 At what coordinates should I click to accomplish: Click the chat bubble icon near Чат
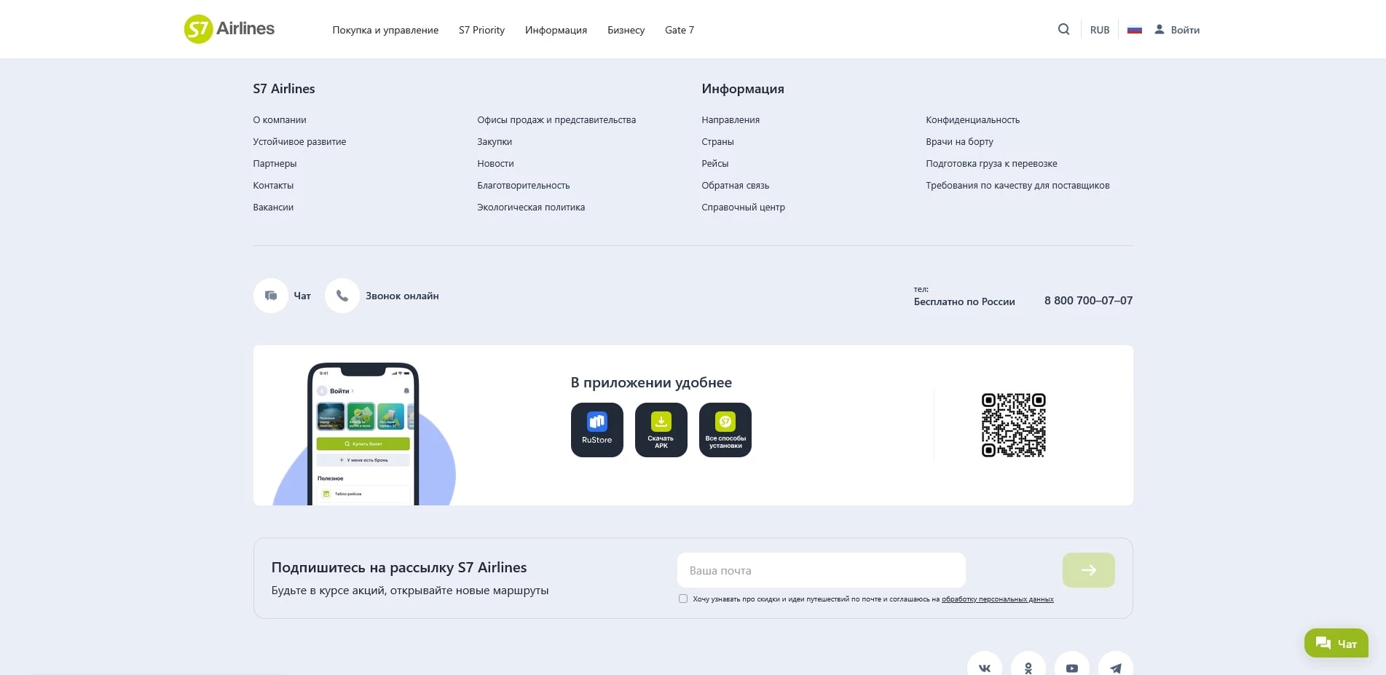pyautogui.click(x=271, y=296)
